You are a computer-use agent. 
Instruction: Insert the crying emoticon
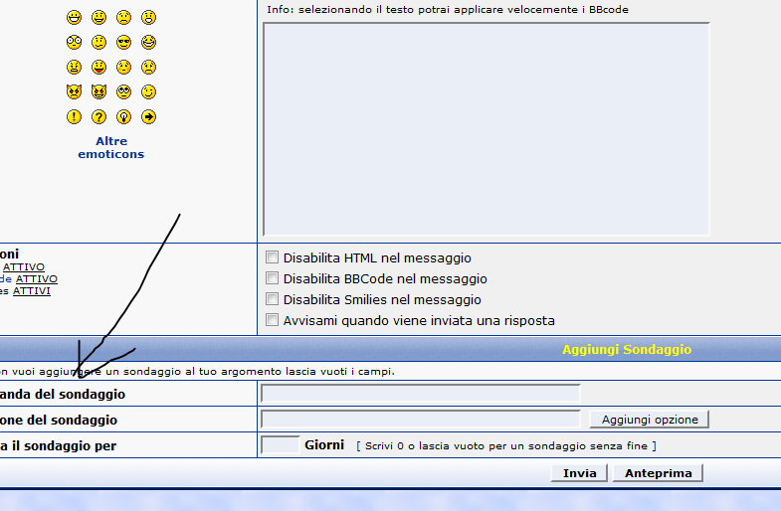point(148,68)
